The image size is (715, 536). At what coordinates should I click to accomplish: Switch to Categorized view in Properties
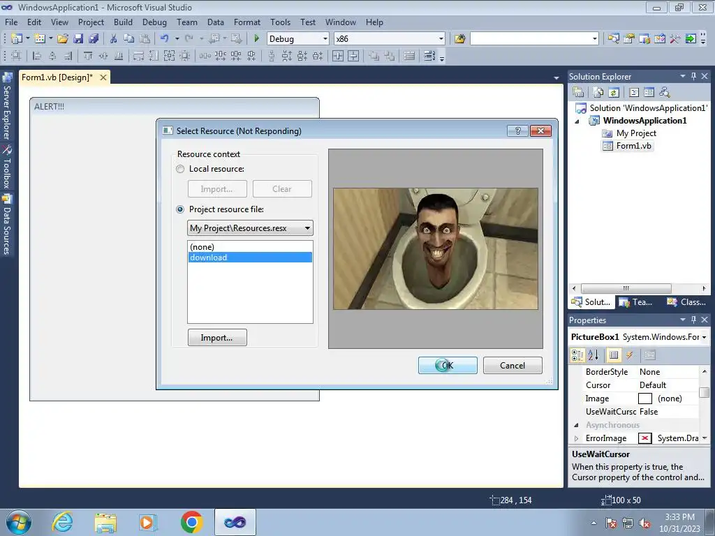[x=577, y=355]
